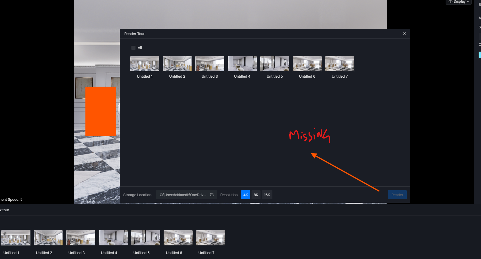Click the cyan color swatch
The image size is (481, 259).
[x=480, y=55]
